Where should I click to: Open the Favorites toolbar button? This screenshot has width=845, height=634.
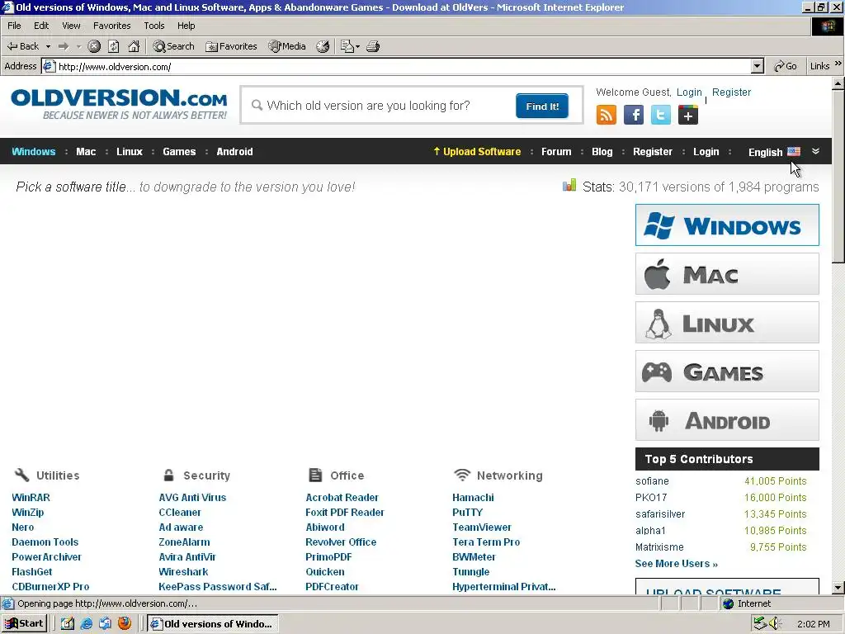tap(231, 46)
